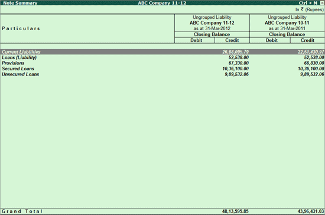Click Provisions amount 66,830.00 for 10-11

(x=314, y=63)
